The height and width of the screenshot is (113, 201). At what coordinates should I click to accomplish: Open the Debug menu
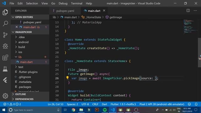[63, 3]
